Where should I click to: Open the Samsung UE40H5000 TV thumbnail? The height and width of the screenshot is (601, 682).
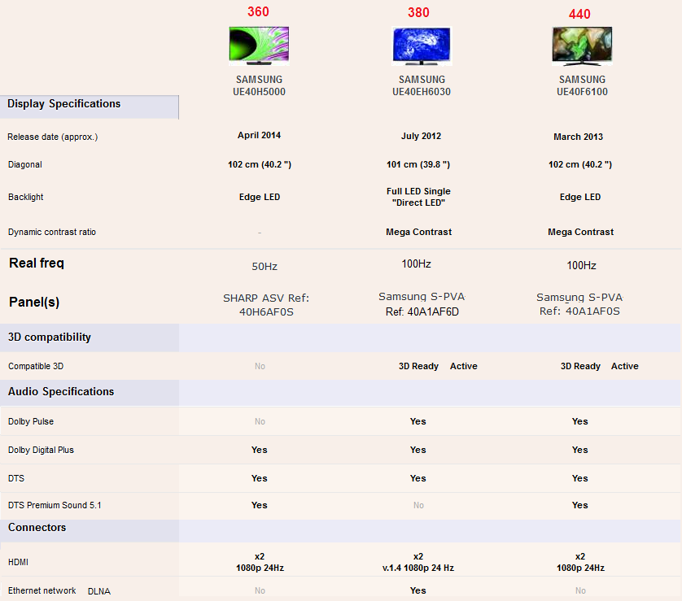[x=260, y=46]
